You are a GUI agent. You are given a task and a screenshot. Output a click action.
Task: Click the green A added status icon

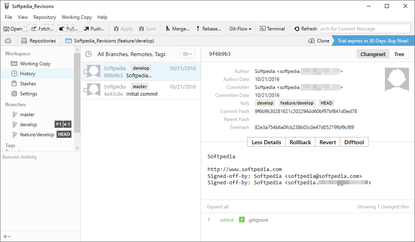pyautogui.click(x=242, y=220)
